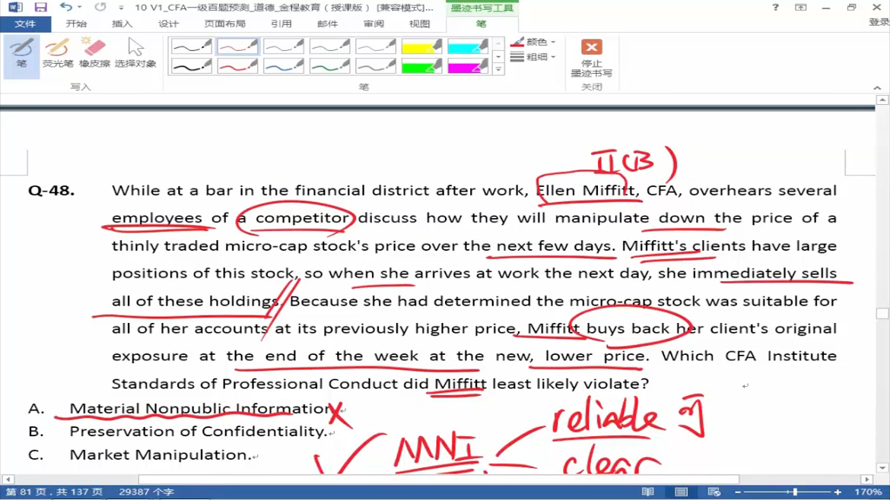This screenshot has width=890, height=500.
Task: Choose the thick gray pen style
Action: point(375,66)
